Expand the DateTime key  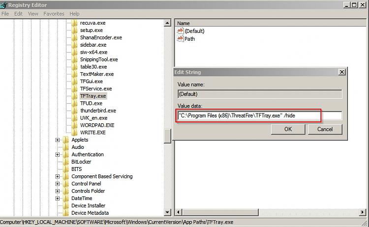(x=58, y=199)
